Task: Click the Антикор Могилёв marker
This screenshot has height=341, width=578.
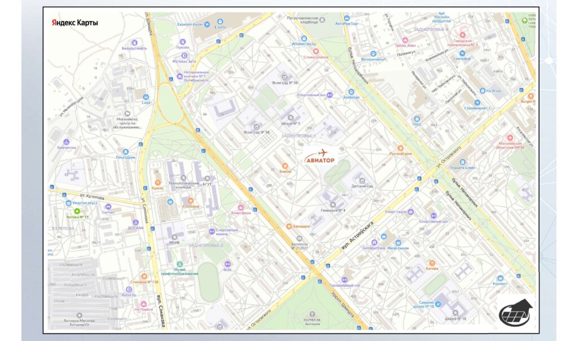Action: 79,315
